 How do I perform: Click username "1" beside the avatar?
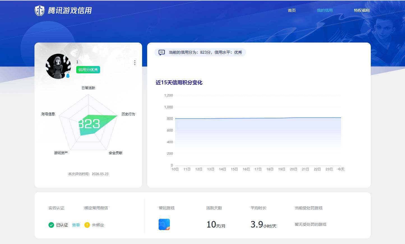tap(77, 62)
